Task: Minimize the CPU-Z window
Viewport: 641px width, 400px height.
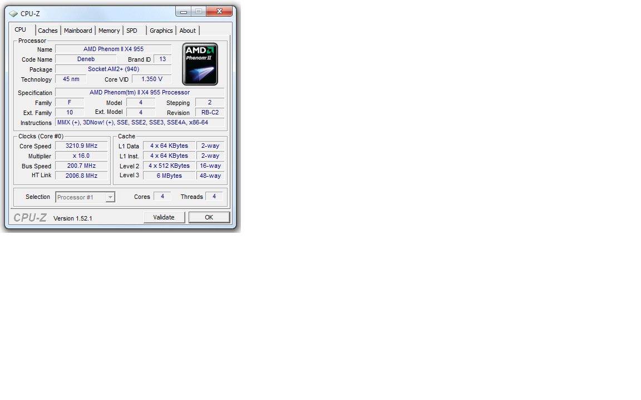Action: pyautogui.click(x=184, y=12)
